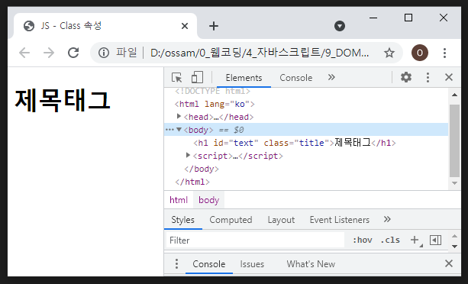This screenshot has width=468, height=284.
Task: Go back in browser history
Action: click(x=24, y=53)
